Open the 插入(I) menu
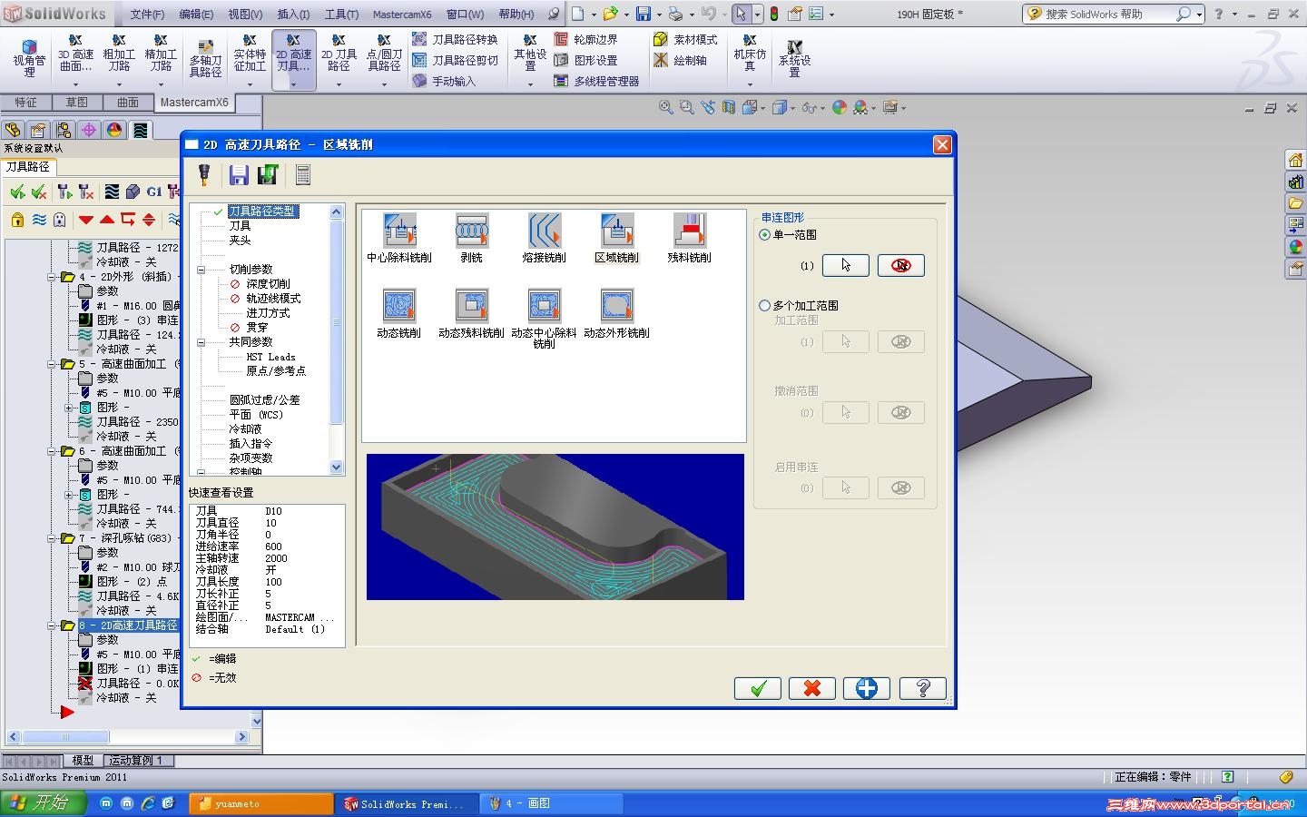This screenshot has width=1307, height=817. pos(293,15)
